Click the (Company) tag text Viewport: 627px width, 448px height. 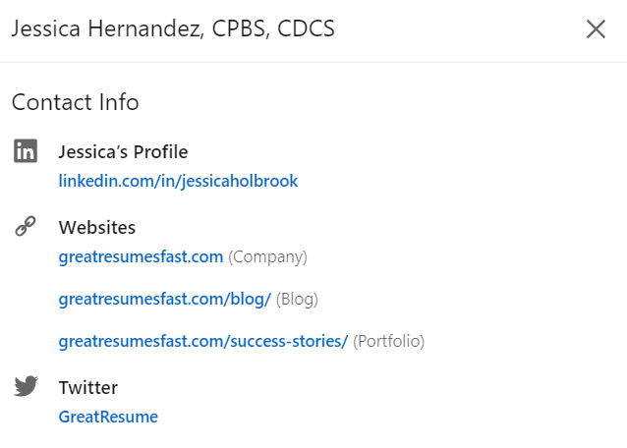click(x=268, y=257)
